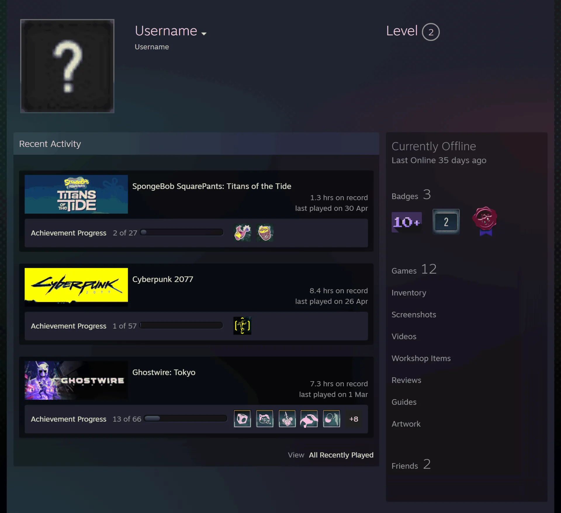This screenshot has width=561, height=513.
Task: Open second Ghostwire: Tokyo achievement icon
Action: pyautogui.click(x=265, y=419)
